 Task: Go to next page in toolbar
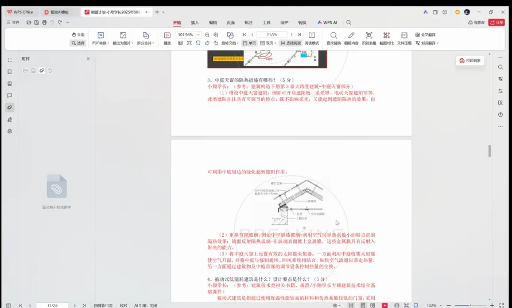[292, 34]
